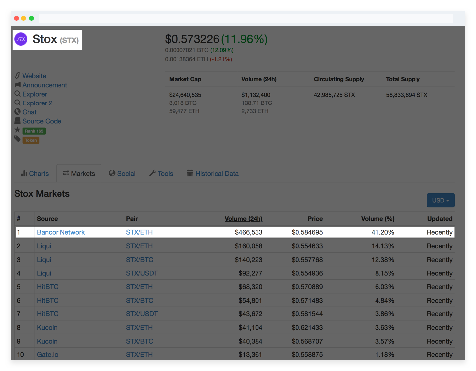Click the price $0.573226 heading
This screenshot has width=476, height=371.
192,39
